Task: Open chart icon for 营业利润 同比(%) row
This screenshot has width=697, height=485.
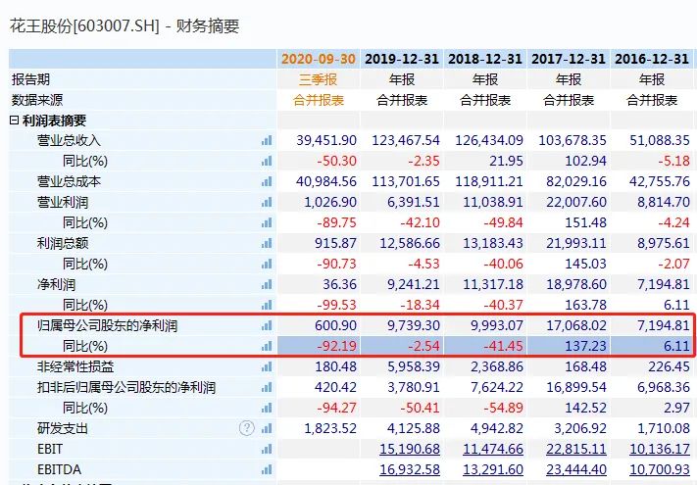Action: point(267,222)
